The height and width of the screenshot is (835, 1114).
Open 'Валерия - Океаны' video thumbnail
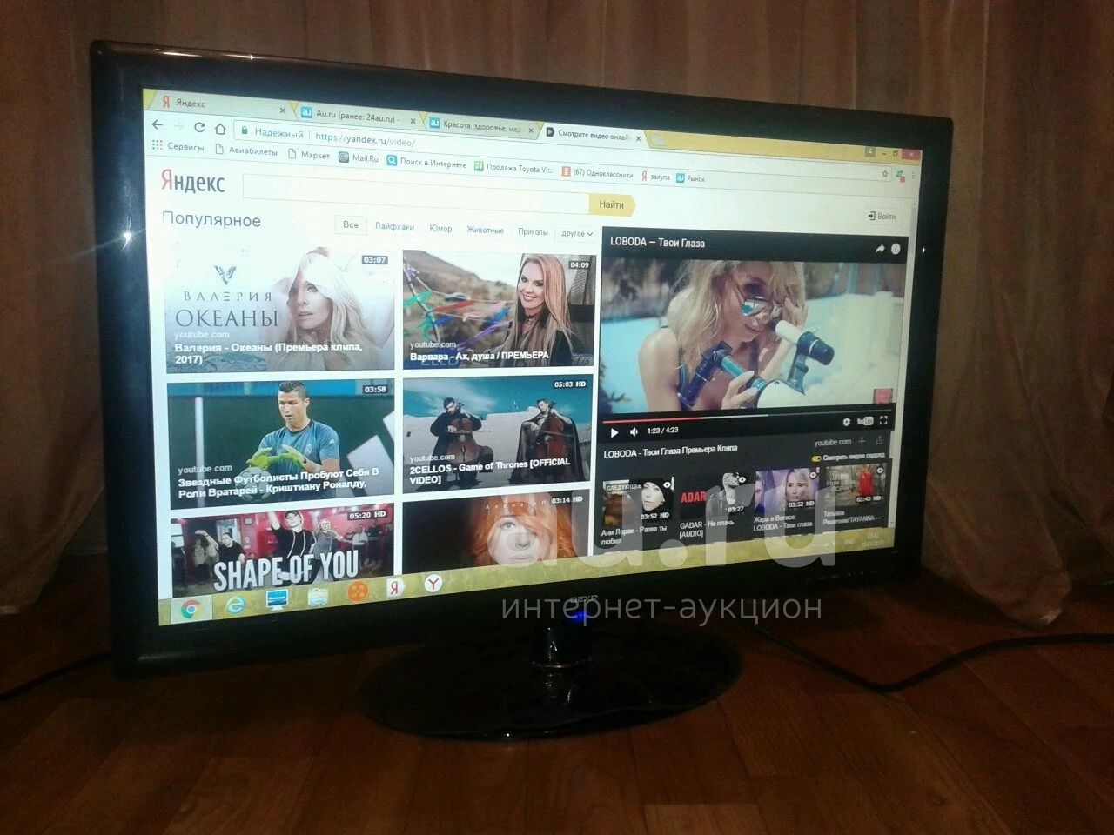[x=278, y=309]
